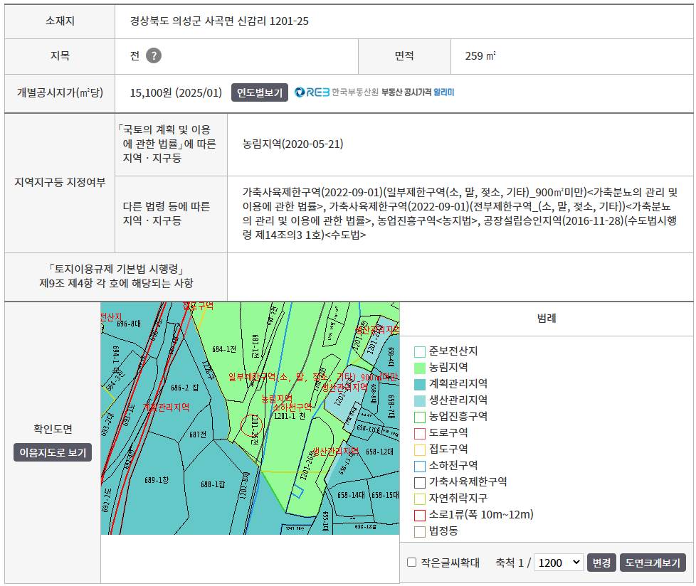The width and height of the screenshot is (696, 586).
Task: Click the question mark help icon beside 전
Action: 154,56
